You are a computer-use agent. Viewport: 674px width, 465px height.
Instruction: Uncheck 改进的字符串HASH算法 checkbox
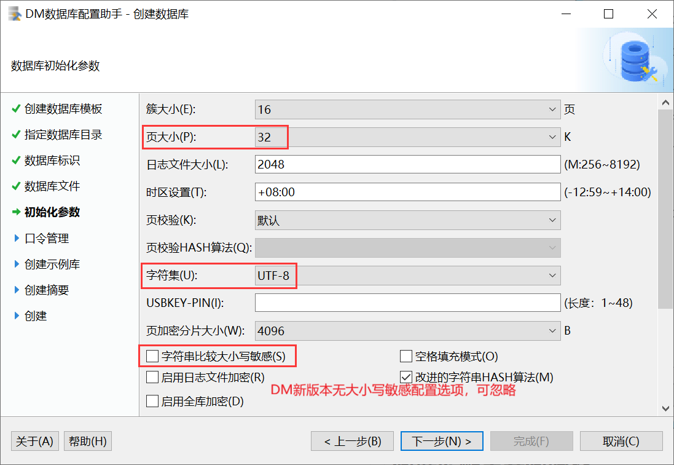click(x=406, y=377)
